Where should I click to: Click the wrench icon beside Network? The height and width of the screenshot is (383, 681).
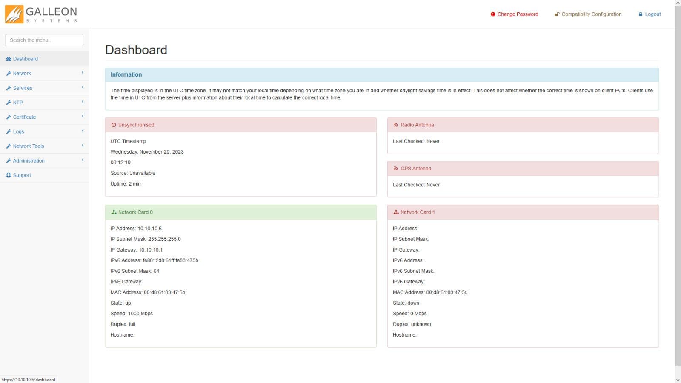coord(9,74)
